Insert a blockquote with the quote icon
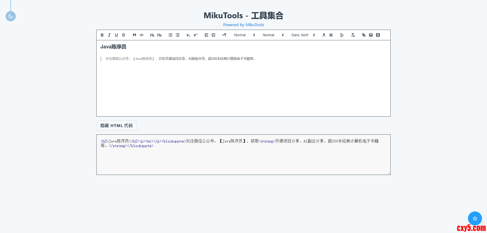The height and width of the screenshot is (233, 487). [x=134, y=35]
